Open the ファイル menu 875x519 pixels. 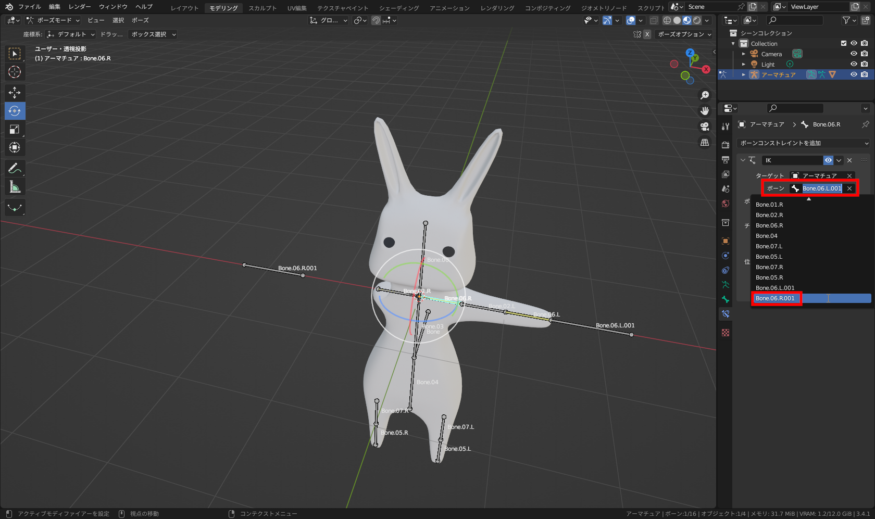point(29,7)
